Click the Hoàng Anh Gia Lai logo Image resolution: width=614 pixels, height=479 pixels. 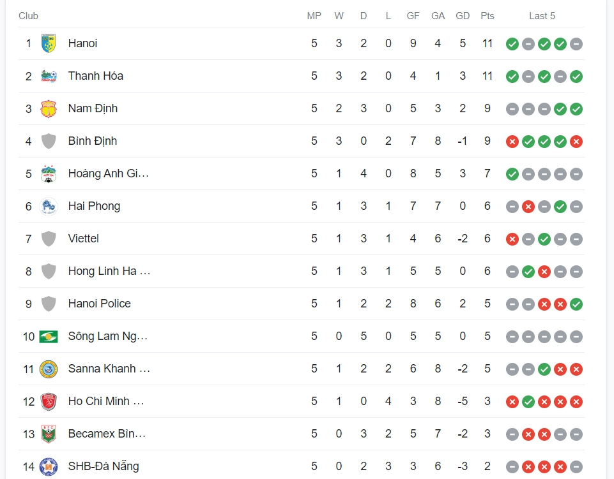(49, 173)
